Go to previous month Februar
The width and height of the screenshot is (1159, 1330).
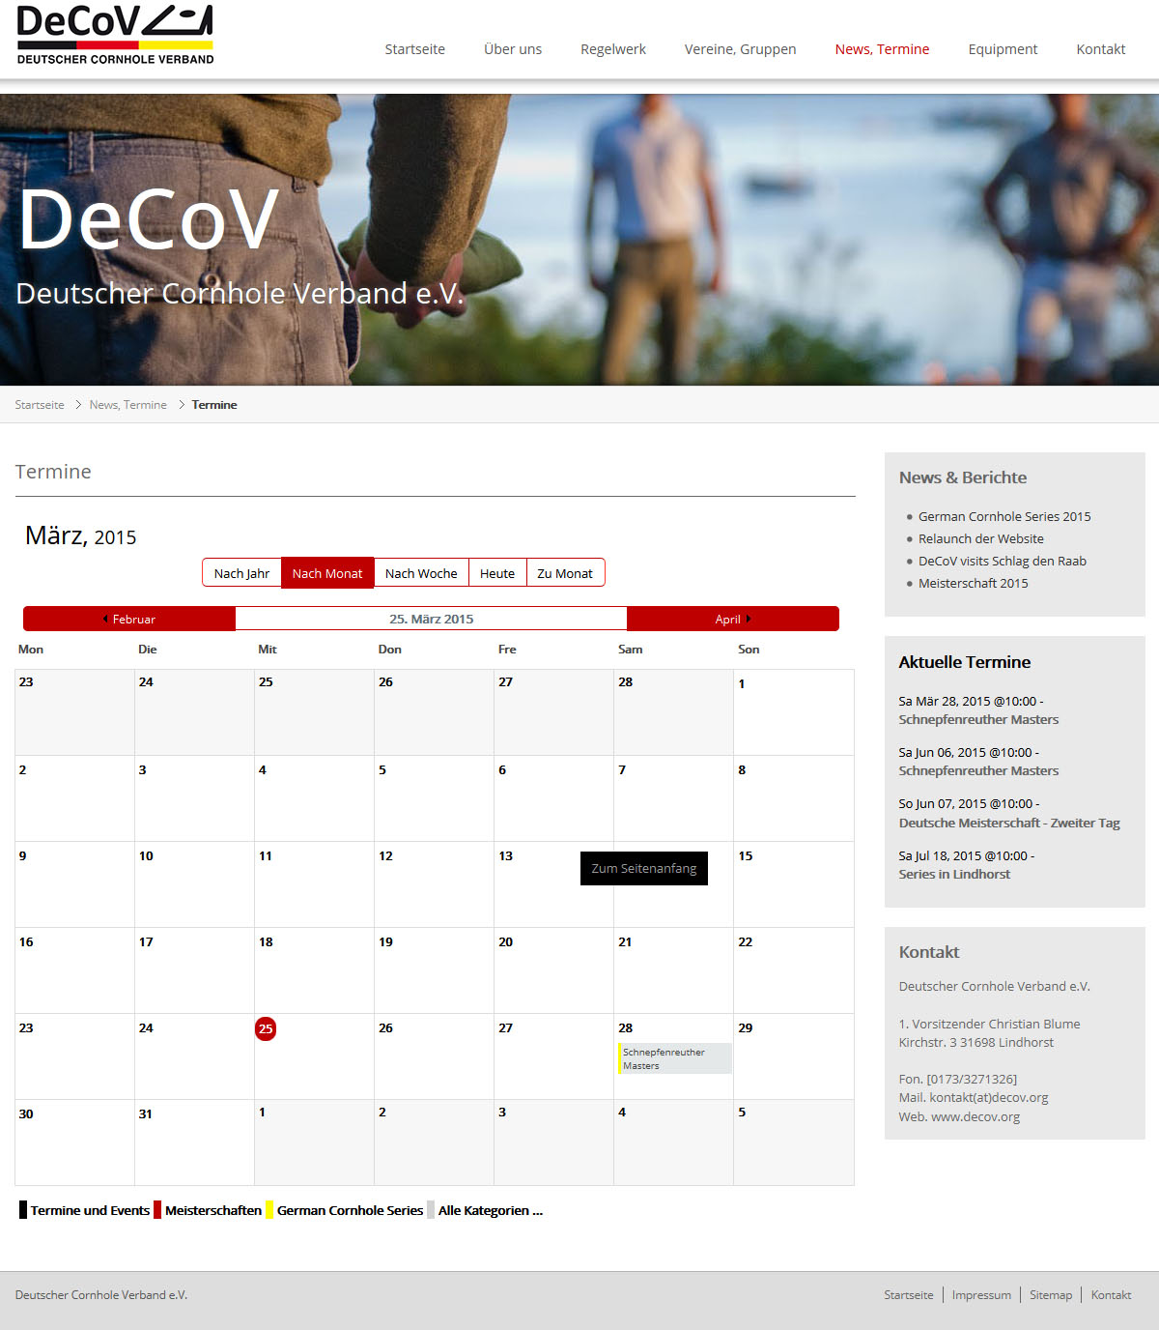click(129, 620)
